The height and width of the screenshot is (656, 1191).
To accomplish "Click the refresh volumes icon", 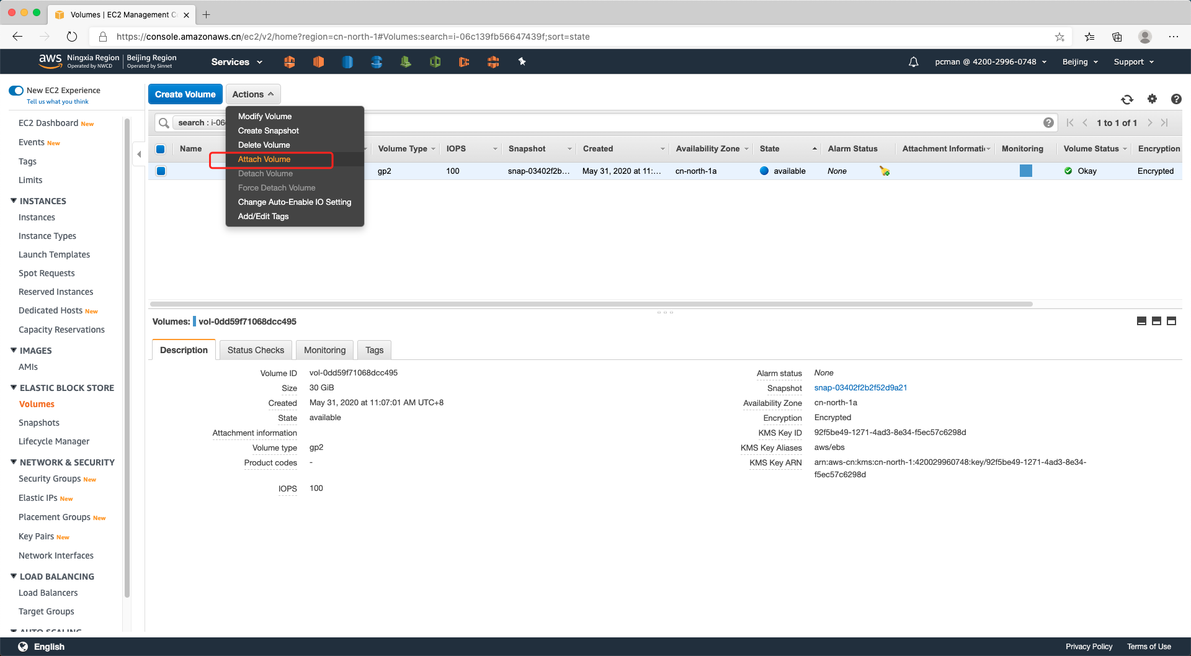I will tap(1127, 99).
